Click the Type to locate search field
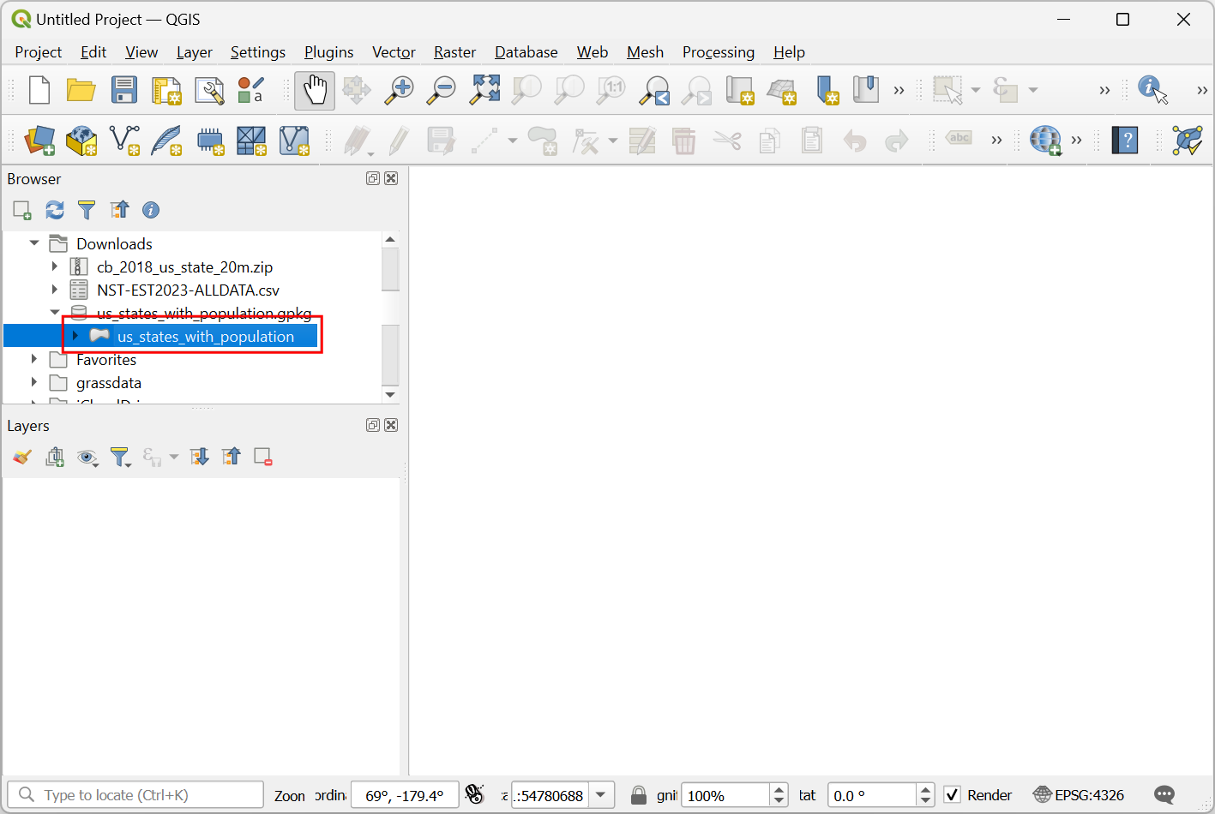 click(x=137, y=795)
